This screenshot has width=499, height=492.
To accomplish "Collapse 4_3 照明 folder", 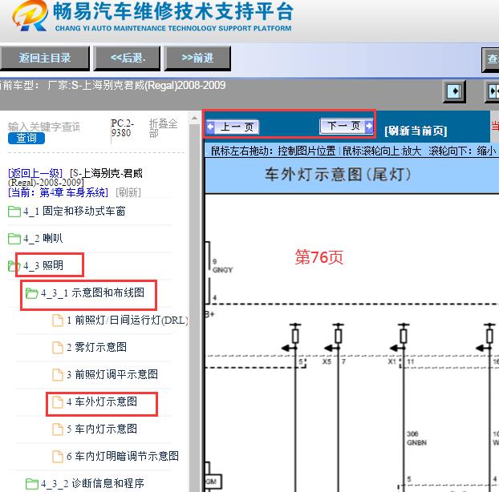I will (x=43, y=265).
